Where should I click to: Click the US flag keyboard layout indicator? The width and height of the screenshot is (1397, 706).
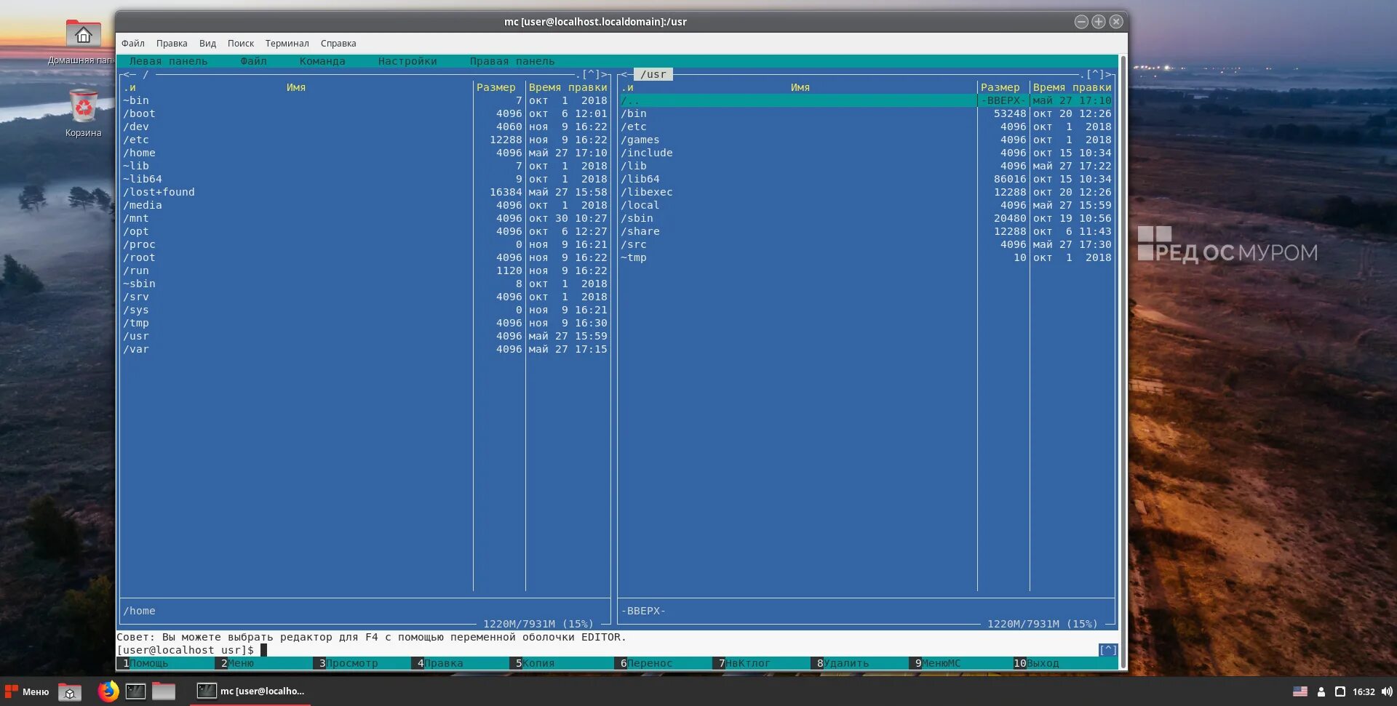1300,691
